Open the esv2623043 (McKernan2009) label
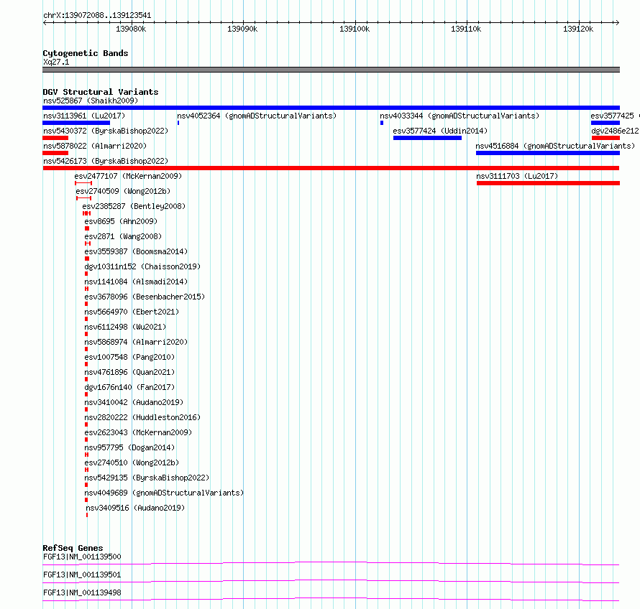This screenshot has width=640, height=609. point(138,432)
